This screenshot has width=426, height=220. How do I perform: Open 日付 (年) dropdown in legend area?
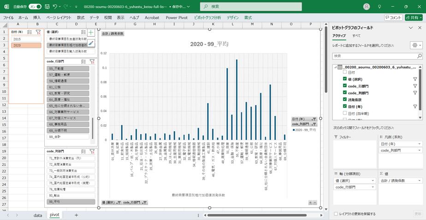420,144
